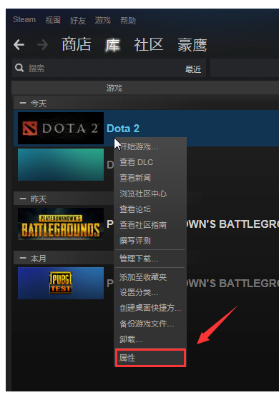Open the 好友 menu
279x395 pixels.
[78, 21]
